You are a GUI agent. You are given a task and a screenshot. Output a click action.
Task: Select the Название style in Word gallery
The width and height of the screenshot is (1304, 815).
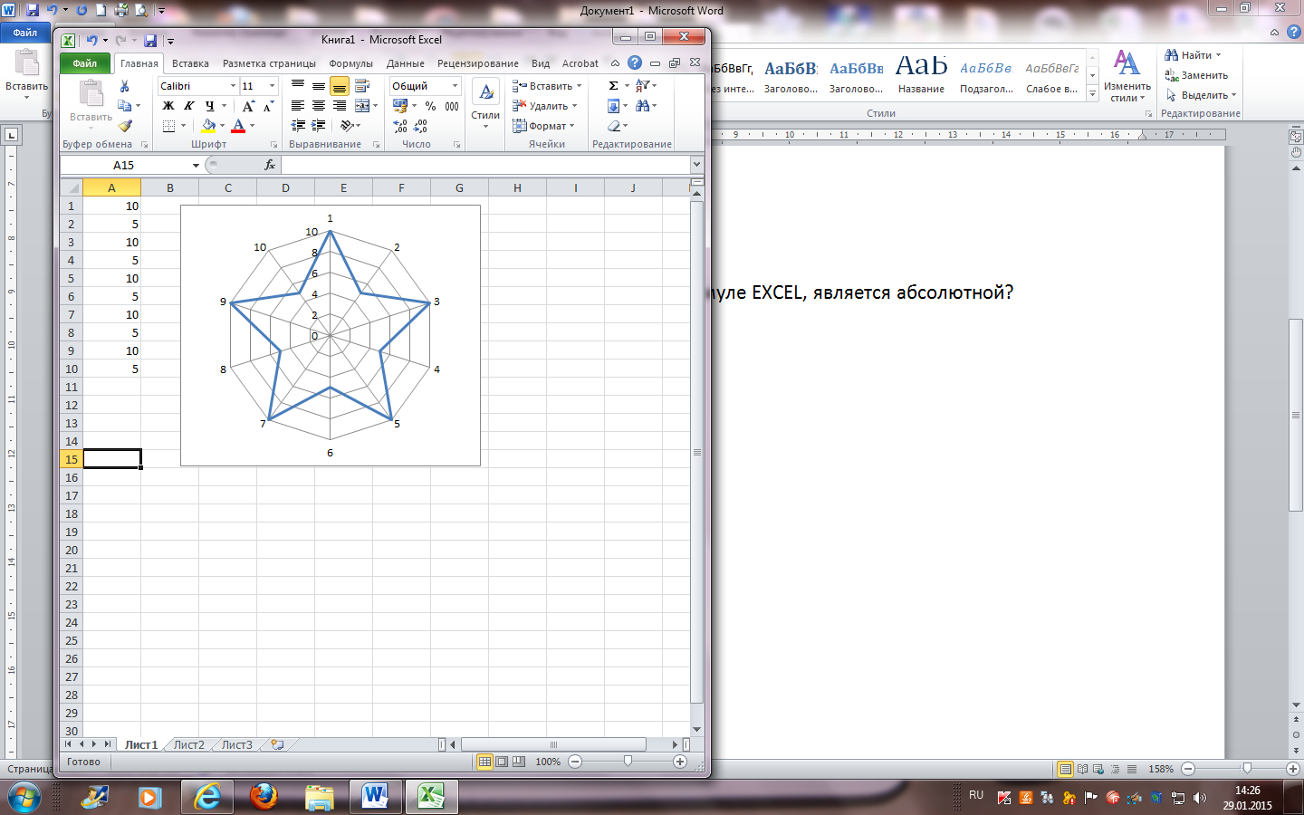[921, 74]
